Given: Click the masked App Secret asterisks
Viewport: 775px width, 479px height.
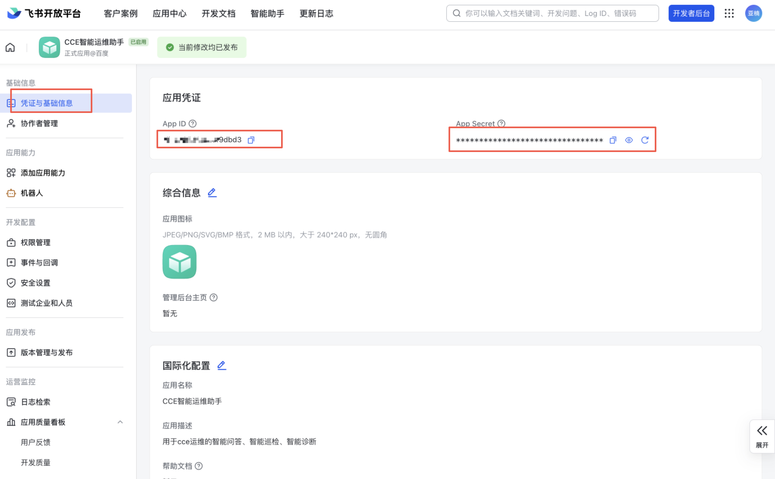Looking at the screenshot, I should pos(529,140).
